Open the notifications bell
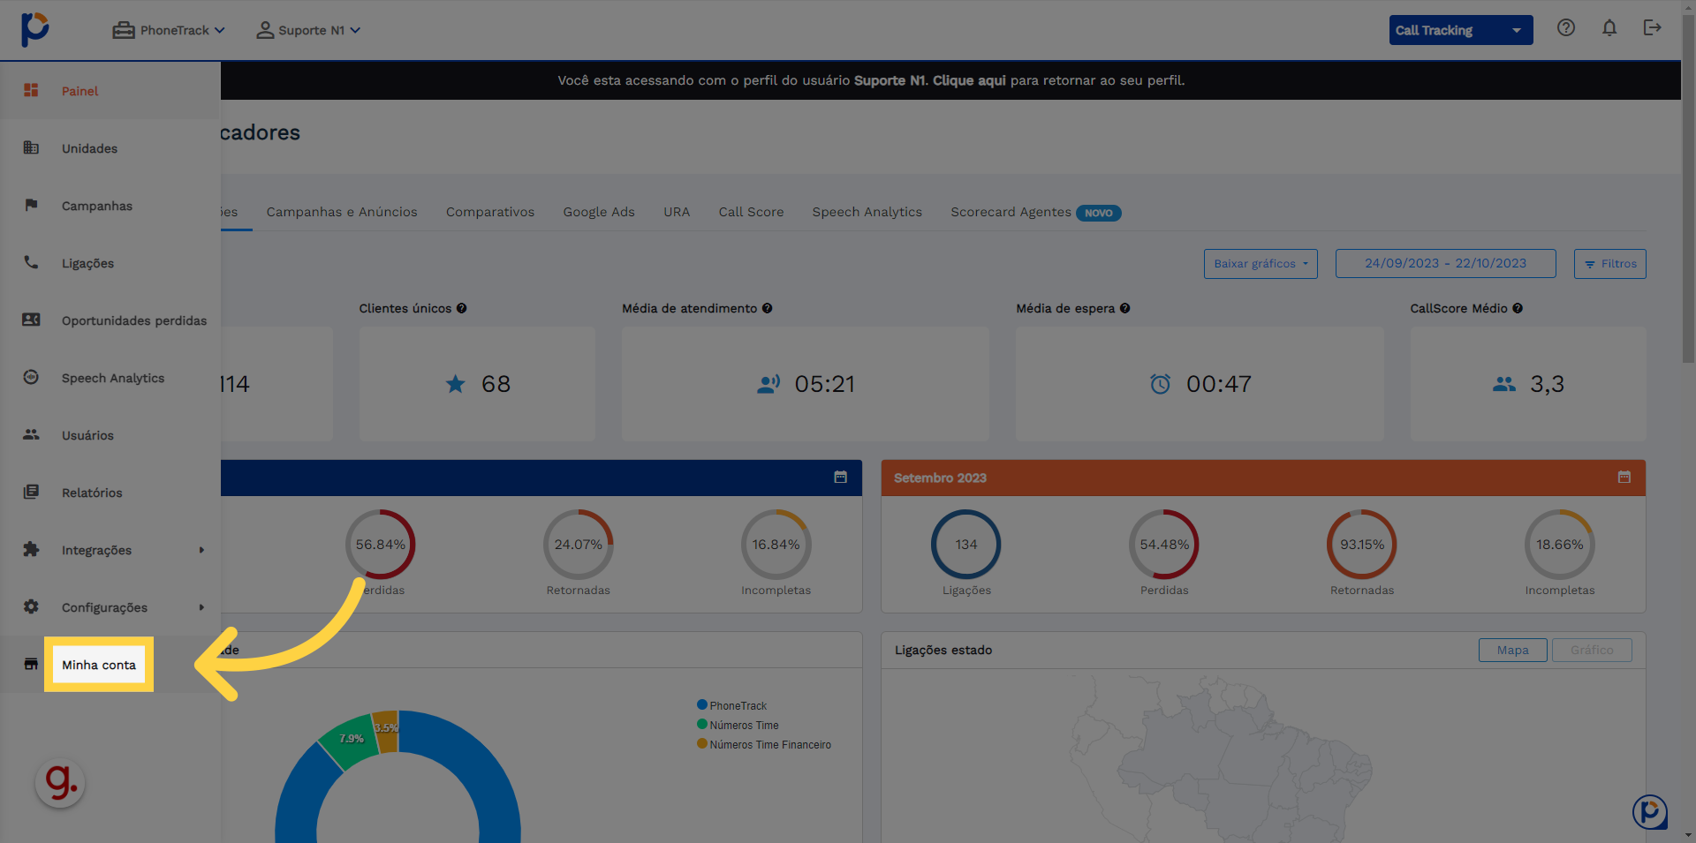 click(x=1609, y=28)
